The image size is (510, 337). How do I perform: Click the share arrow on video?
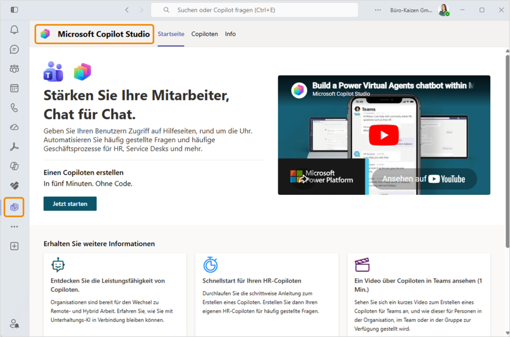tap(303, 179)
